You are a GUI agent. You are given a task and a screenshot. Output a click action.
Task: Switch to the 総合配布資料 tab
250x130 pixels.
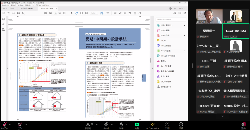pos(27,8)
